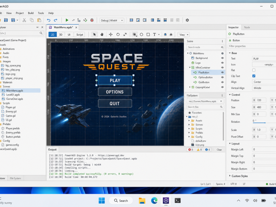Image resolution: width=276 pixels, height=207 pixels.
Task: Pick the rectangle shape tool
Action: tap(148, 34)
